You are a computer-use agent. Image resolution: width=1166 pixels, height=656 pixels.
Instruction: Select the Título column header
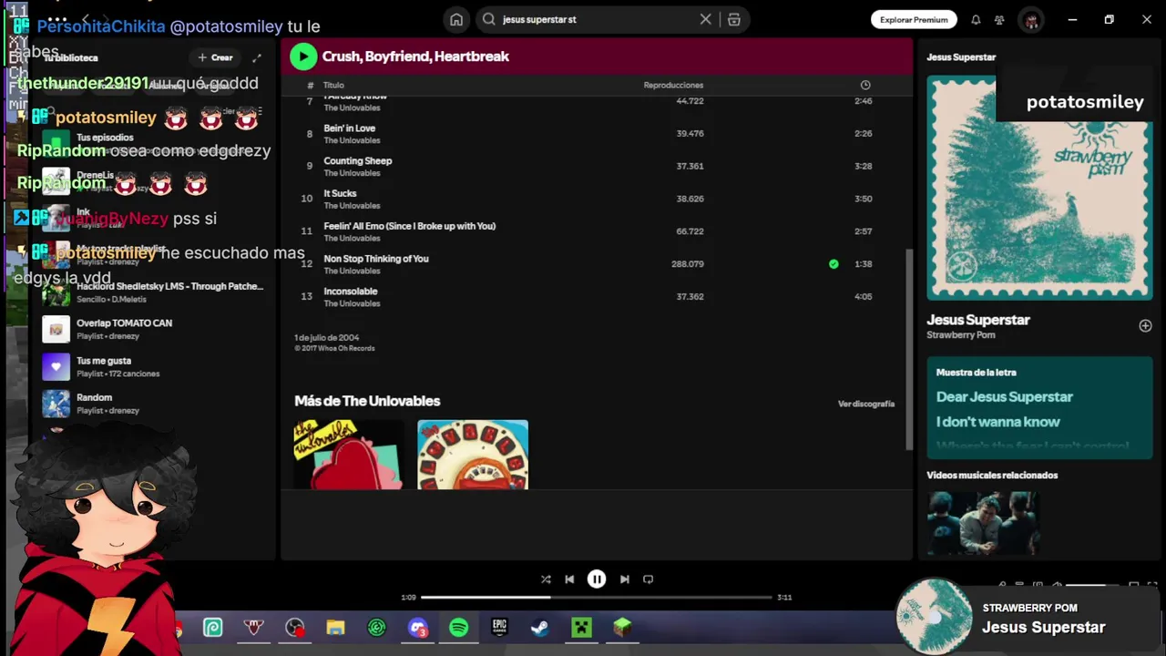coord(333,85)
